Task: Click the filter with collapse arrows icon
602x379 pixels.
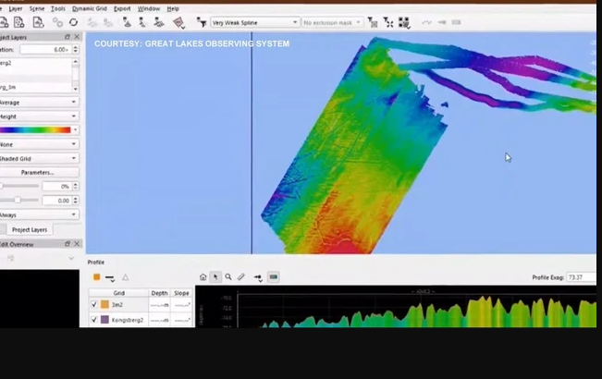Action: [388, 22]
